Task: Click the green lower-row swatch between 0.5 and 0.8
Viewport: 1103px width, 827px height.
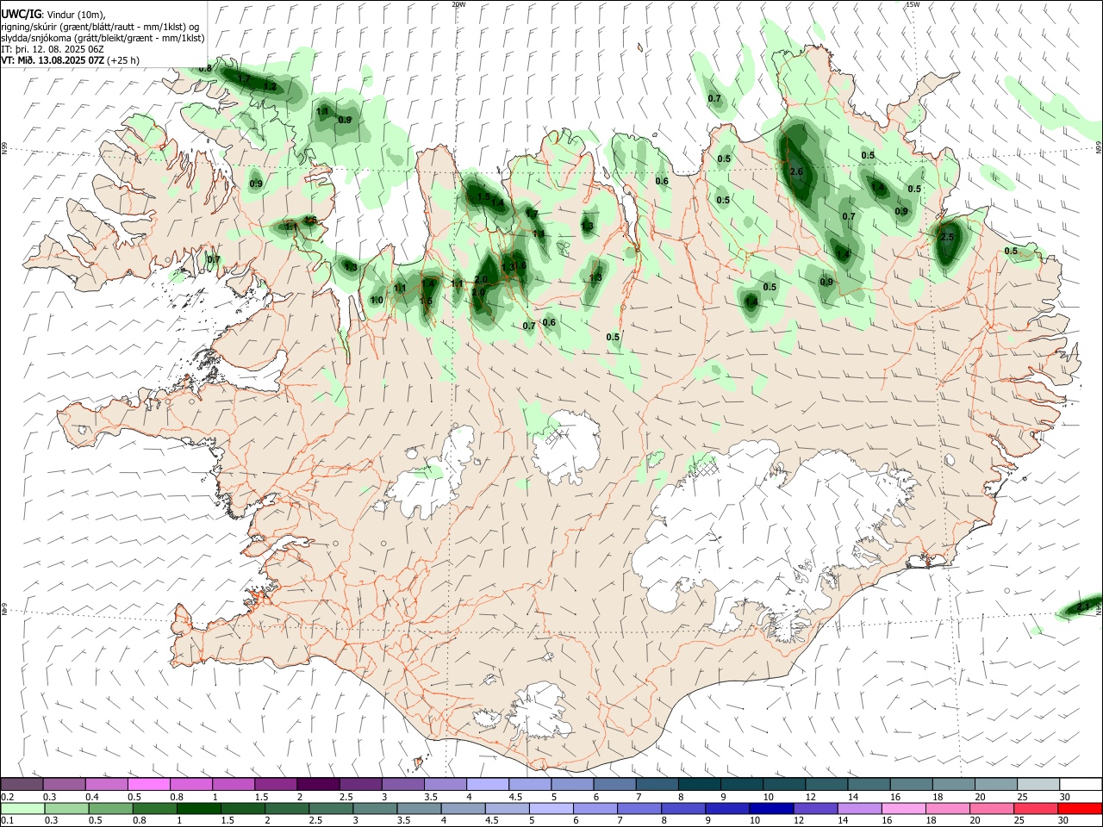Action: click(x=110, y=808)
